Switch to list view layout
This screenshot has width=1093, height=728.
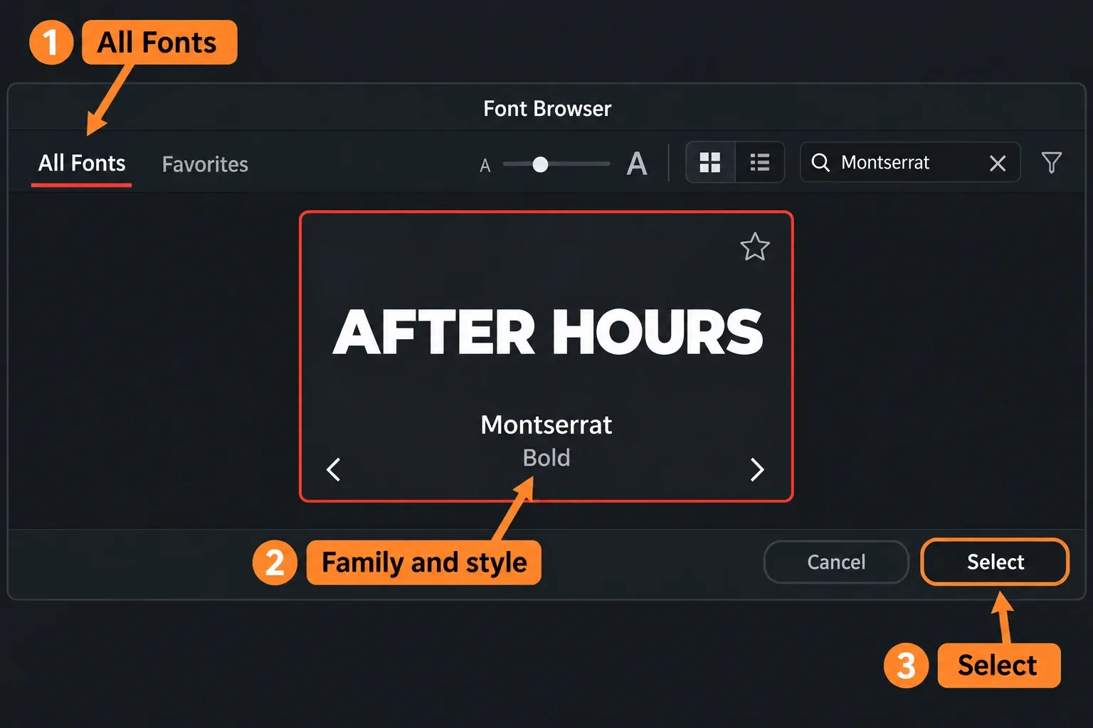pyautogui.click(x=760, y=162)
